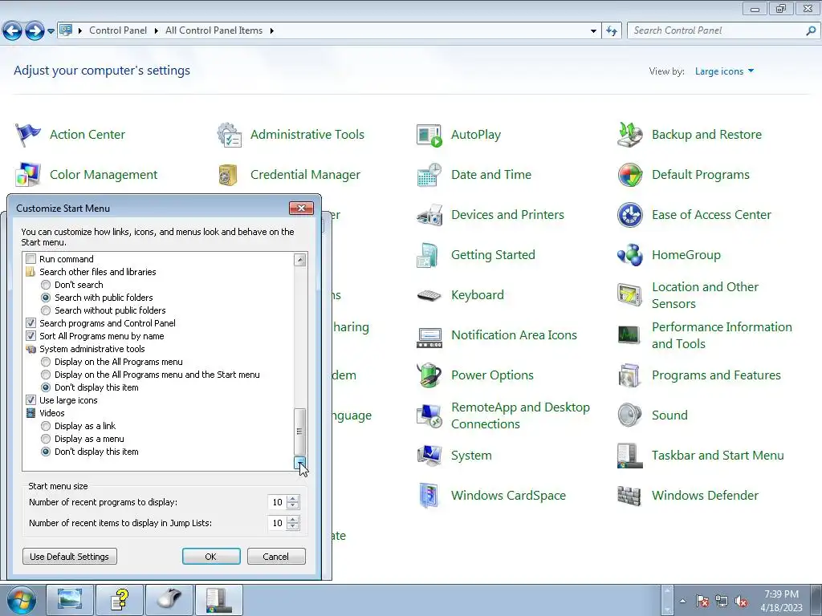Click the Getting Started icon
Screen dimensions: 822x616
point(428,255)
